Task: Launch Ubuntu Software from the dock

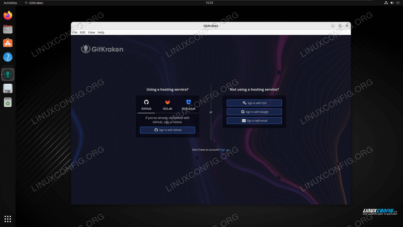Action: [x=8, y=43]
